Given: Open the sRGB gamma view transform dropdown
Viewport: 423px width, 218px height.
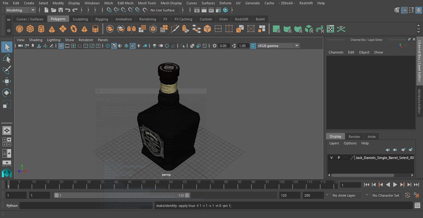Looking at the screenshot, I should click(x=278, y=46).
